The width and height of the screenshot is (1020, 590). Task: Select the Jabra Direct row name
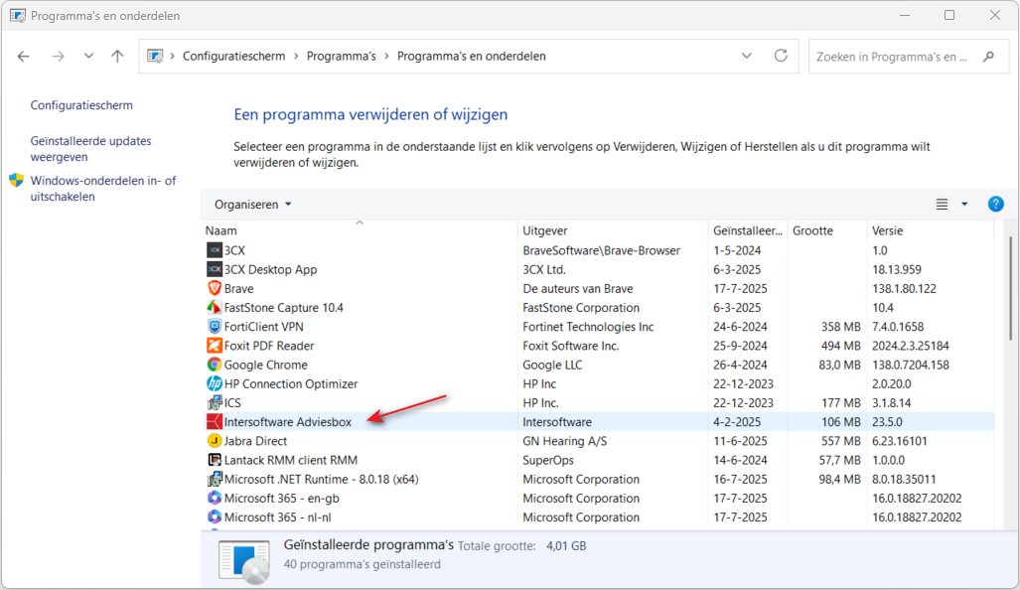pyautogui.click(x=255, y=441)
